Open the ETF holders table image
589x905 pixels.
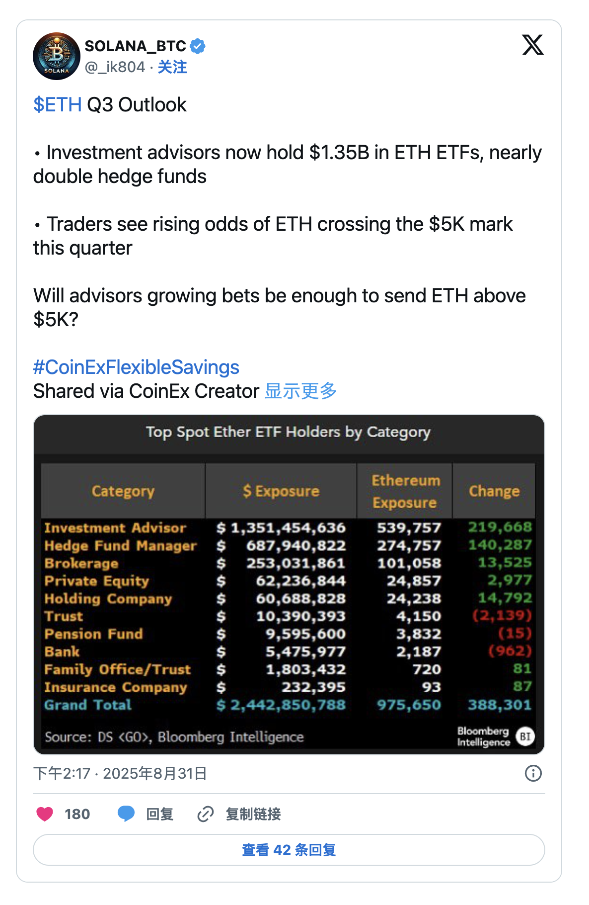click(289, 584)
